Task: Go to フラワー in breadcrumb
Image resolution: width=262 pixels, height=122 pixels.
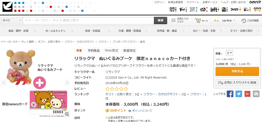Action: point(103,42)
